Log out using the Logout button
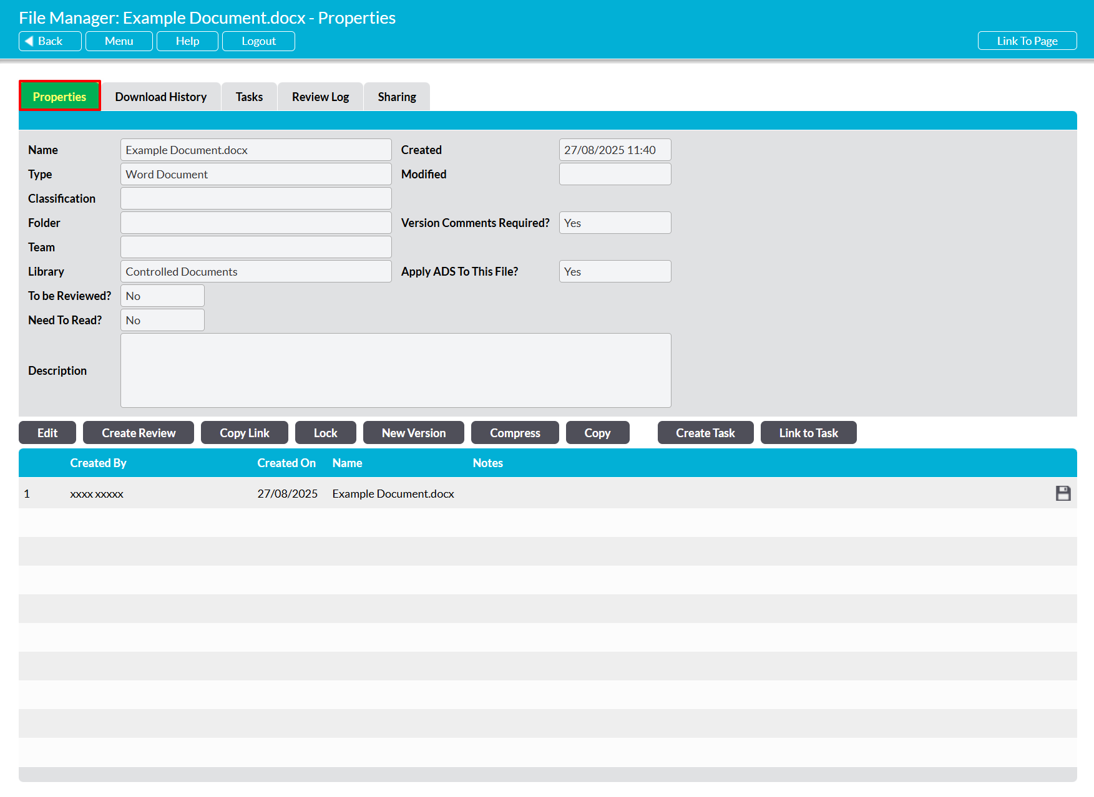The height and width of the screenshot is (797, 1094). (x=258, y=41)
